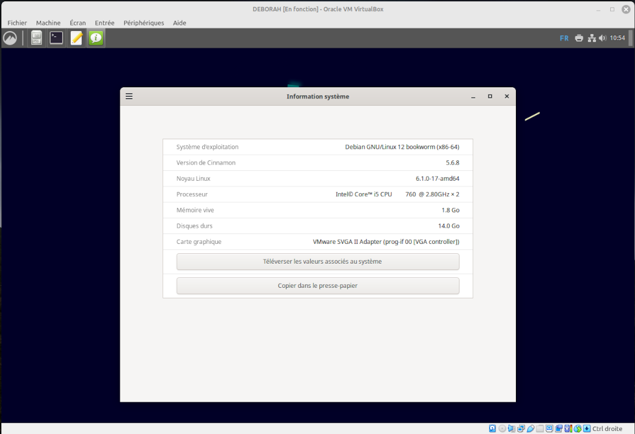The height and width of the screenshot is (434, 635).
Task: Launch the file manager from panel
Action: tap(37, 38)
